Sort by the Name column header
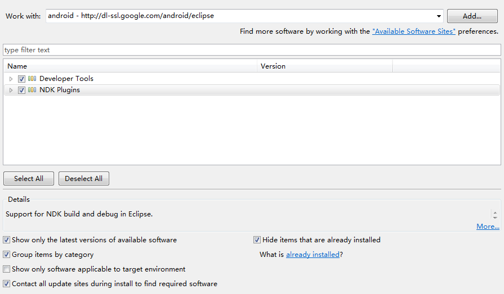This screenshot has height=294, width=504. point(130,66)
